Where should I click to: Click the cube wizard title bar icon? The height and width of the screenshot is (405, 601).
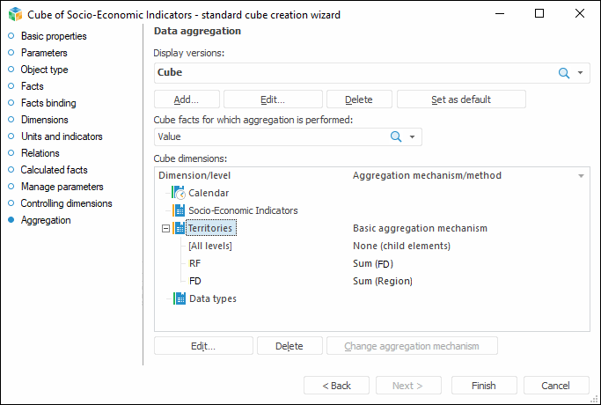(x=14, y=14)
